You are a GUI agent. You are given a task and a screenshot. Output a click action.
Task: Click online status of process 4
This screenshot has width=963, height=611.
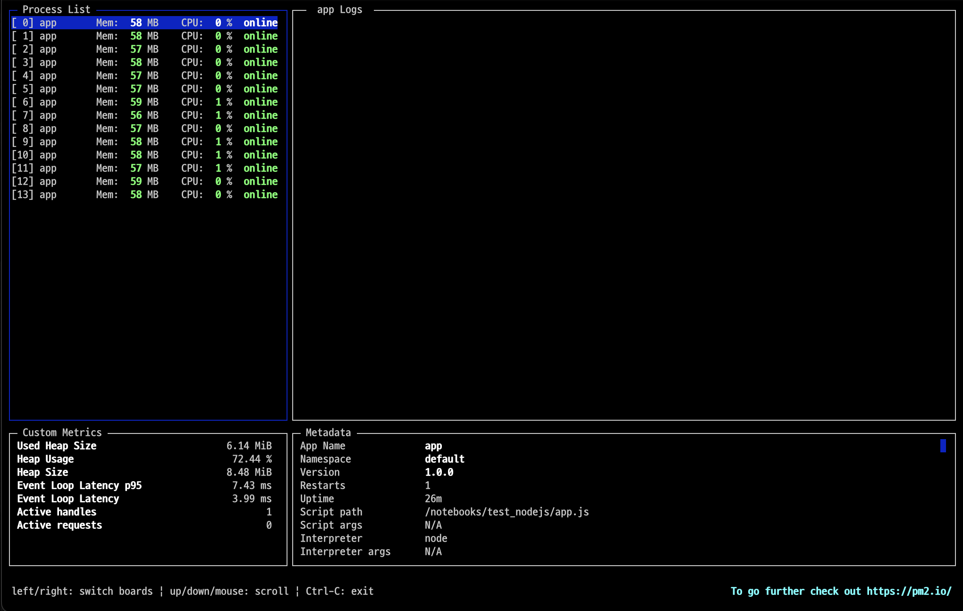tap(260, 76)
